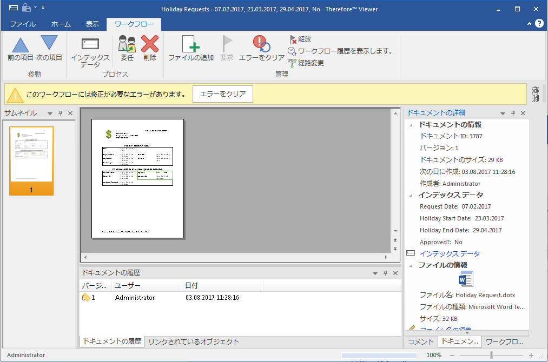Close the Thumbnail (サムネイル) panel

tap(70, 113)
